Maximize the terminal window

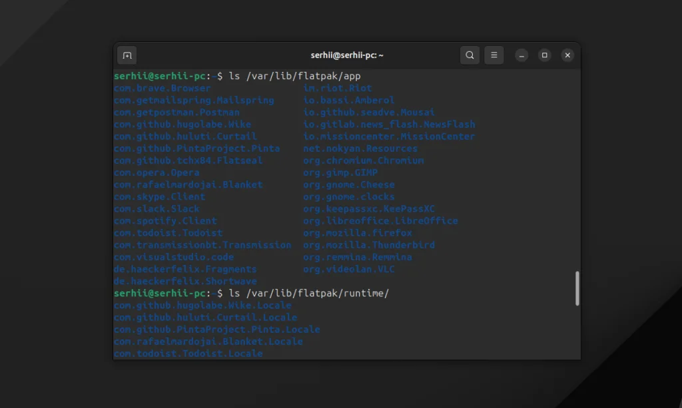[544, 55]
